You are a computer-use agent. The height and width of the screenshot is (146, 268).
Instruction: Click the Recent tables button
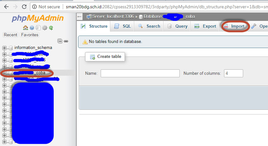[x=11, y=35]
